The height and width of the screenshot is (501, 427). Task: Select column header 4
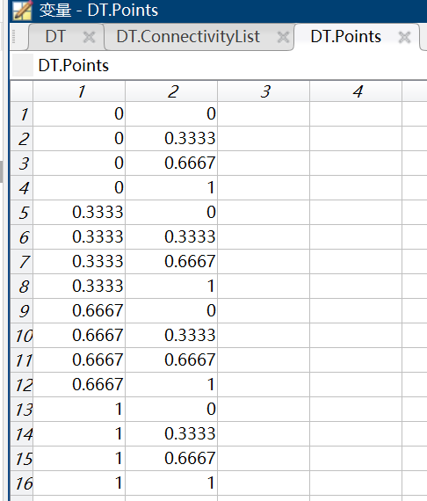point(356,91)
